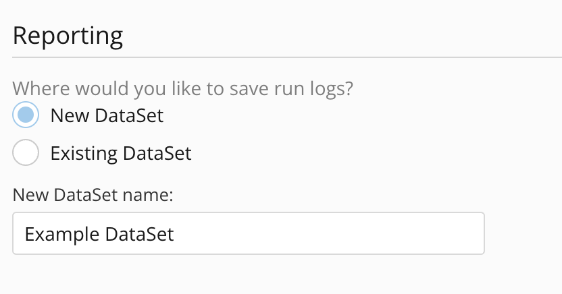This screenshot has width=562, height=294.
Task: Keep the log destination as New DataSet
Action: (x=26, y=115)
